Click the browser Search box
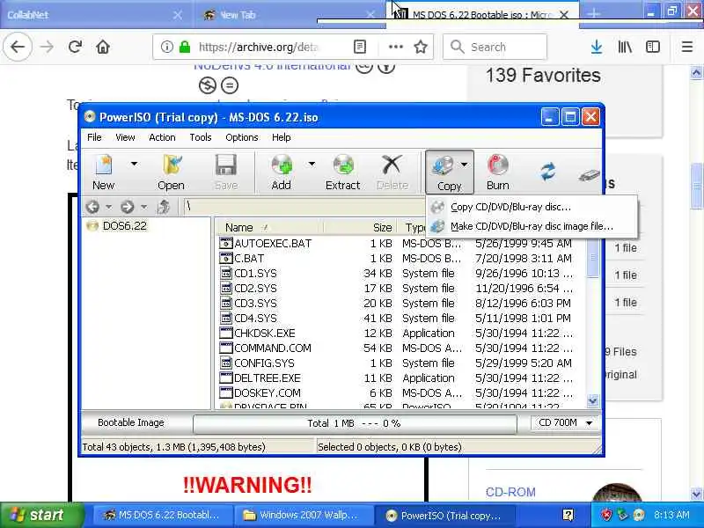The image size is (704, 528). click(x=495, y=47)
